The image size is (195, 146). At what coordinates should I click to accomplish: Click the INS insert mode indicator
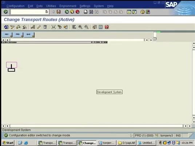coord(178,135)
